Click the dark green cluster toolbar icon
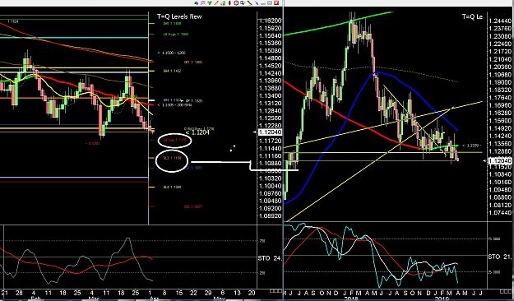 pos(196,3)
